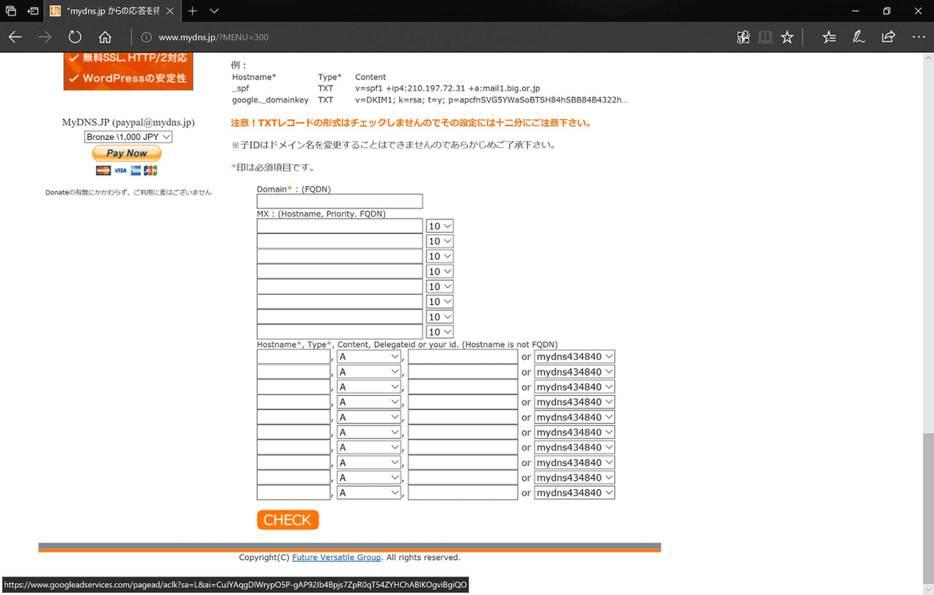
Task: Close the mydns.jp tab
Action: tap(170, 12)
